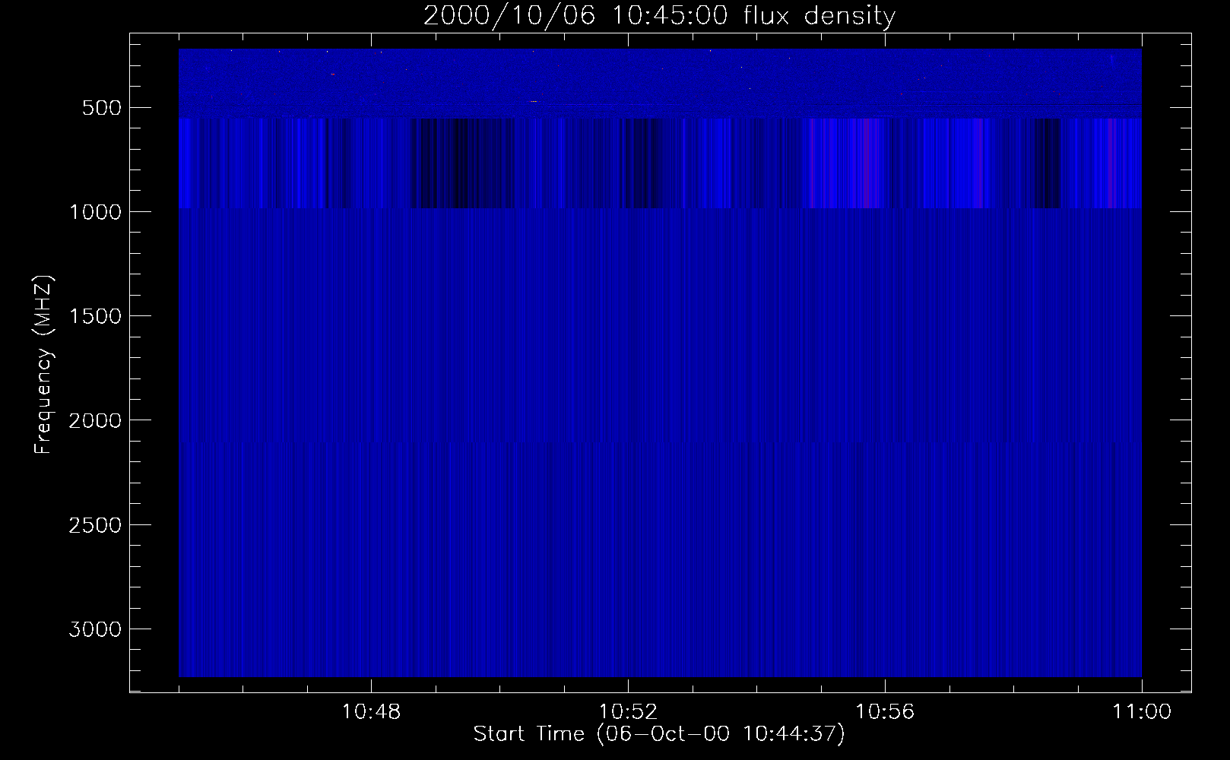Click the '10:52' time axis label

click(628, 712)
